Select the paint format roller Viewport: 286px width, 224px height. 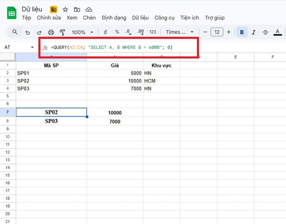pyautogui.click(x=63, y=32)
